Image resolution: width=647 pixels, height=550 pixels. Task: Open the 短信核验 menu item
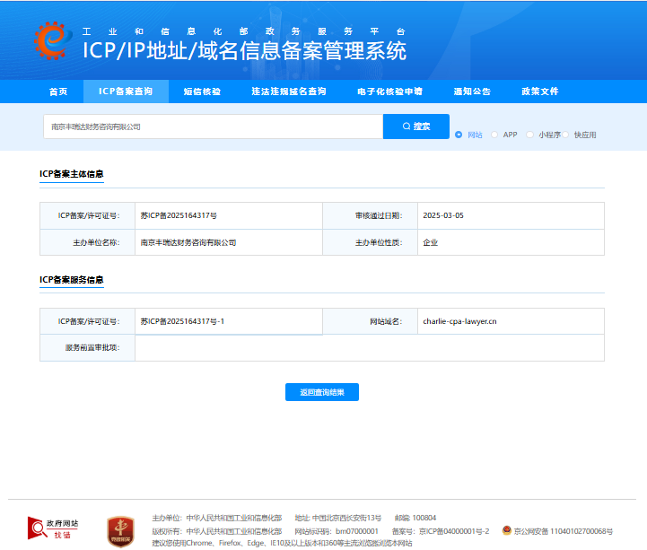point(202,92)
